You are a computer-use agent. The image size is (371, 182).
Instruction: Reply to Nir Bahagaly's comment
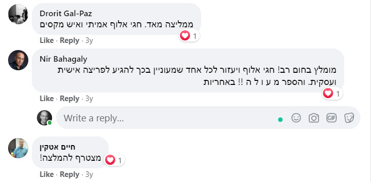(x=69, y=99)
